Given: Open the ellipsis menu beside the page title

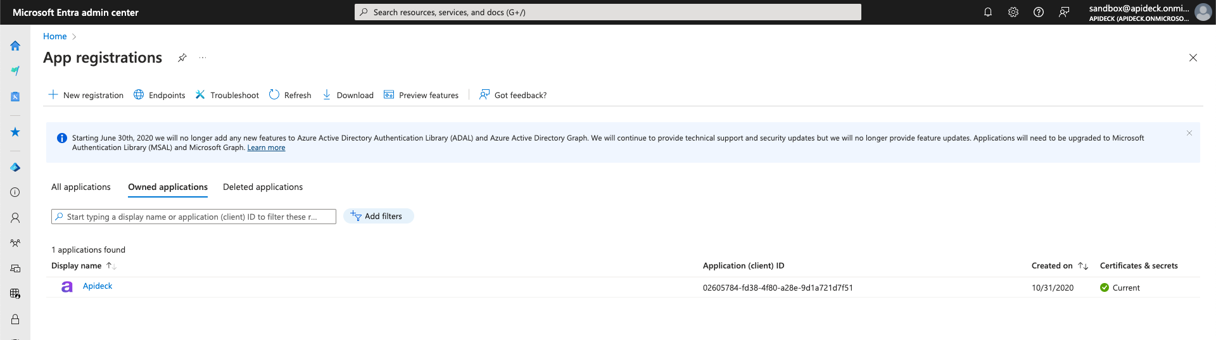Looking at the screenshot, I should pyautogui.click(x=203, y=58).
